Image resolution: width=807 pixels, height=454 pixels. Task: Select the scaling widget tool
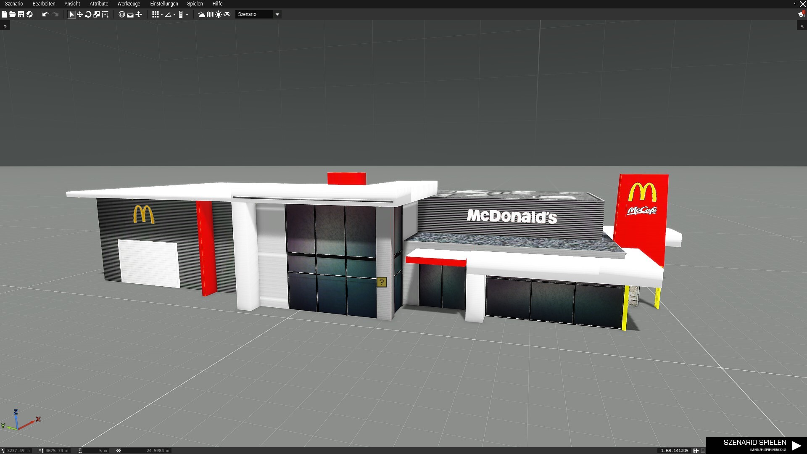97,14
